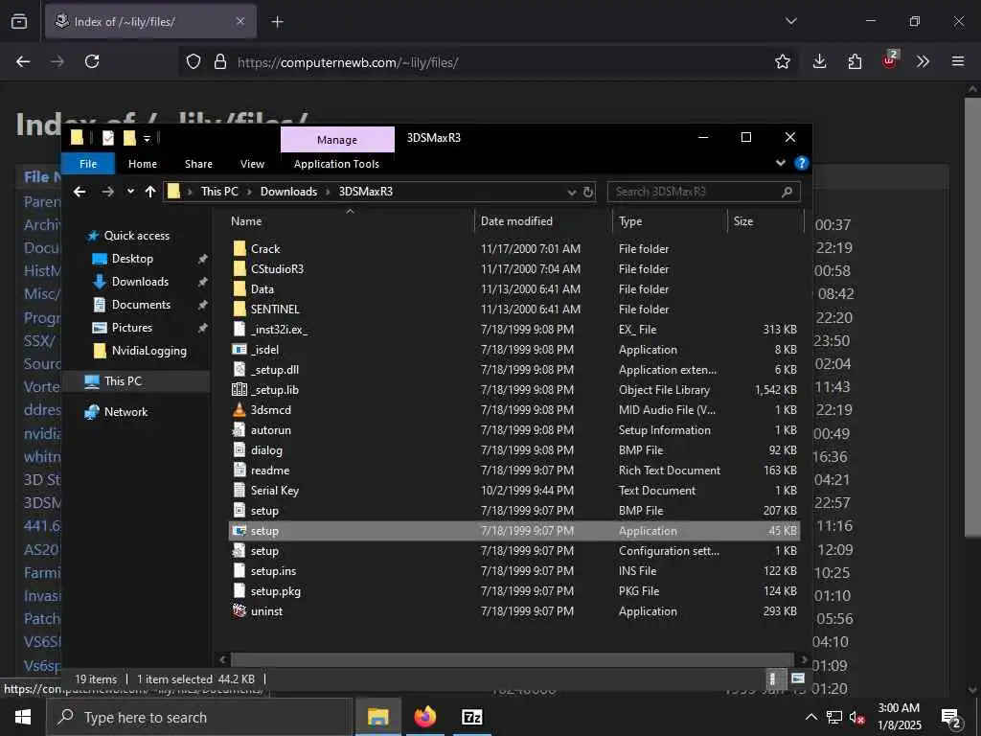Open the View ribbon tab
Screen dimensions: 981x736
point(252,164)
